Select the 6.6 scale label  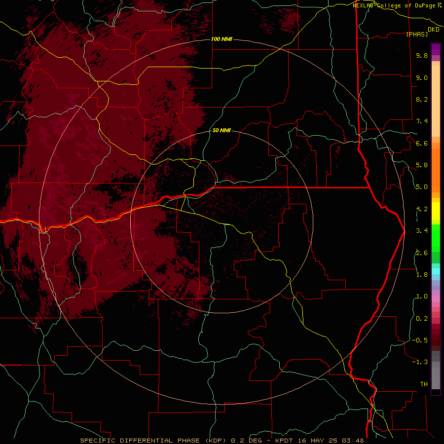[x=422, y=143]
